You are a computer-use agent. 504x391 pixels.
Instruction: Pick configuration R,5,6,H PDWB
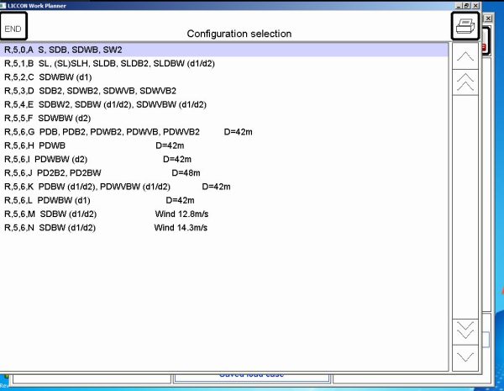224,145
